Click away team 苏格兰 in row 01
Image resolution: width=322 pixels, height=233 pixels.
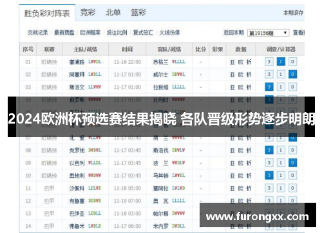coord(160,62)
